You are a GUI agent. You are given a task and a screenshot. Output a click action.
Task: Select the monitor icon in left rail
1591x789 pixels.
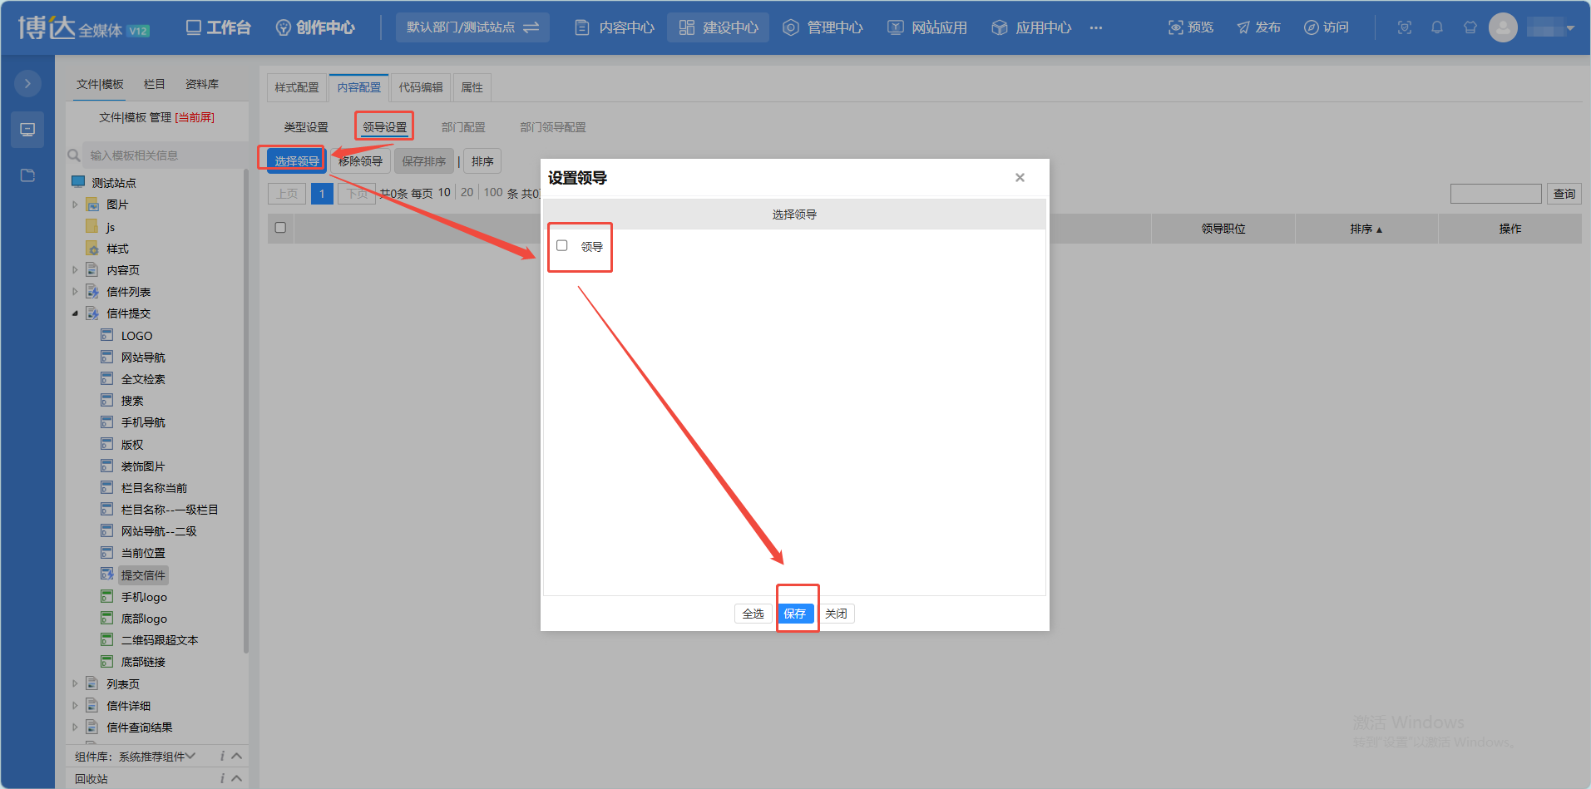(x=27, y=130)
